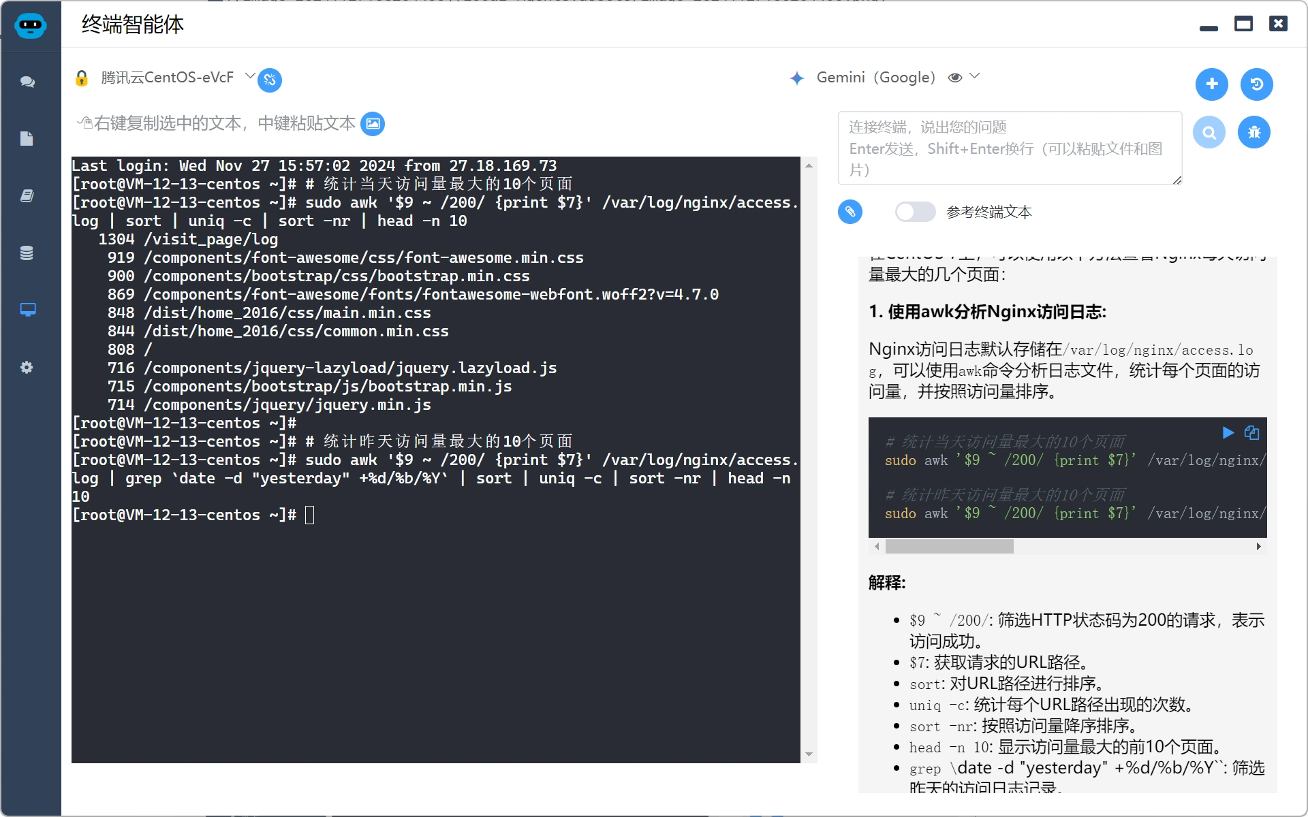
Task: Click the blue bug debug button
Action: click(x=1254, y=132)
